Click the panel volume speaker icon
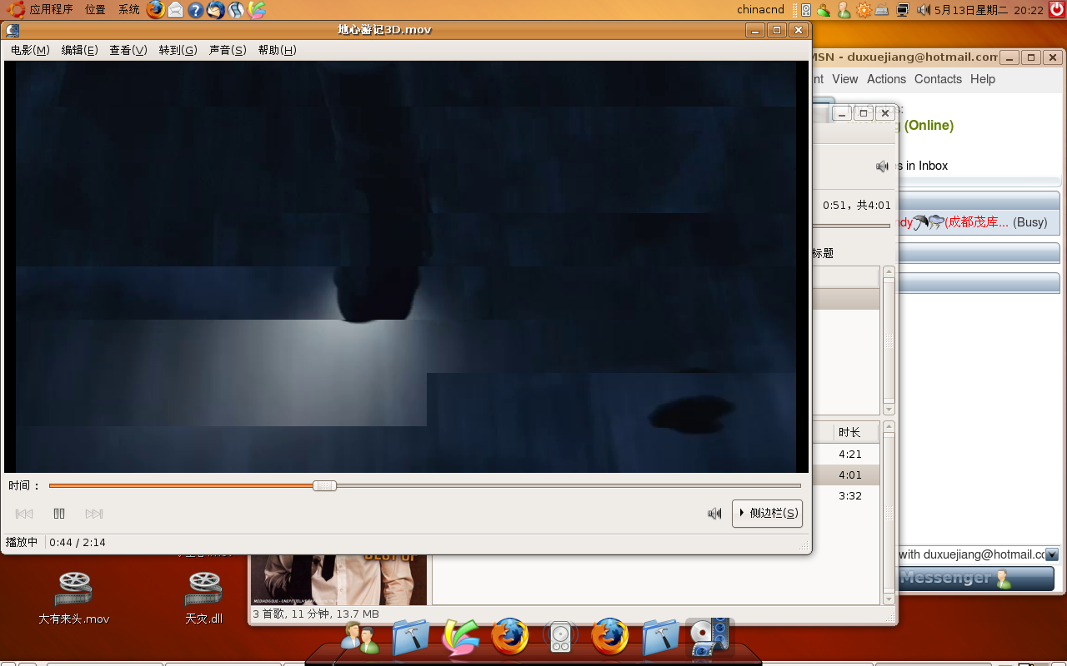This screenshot has width=1067, height=666. [x=924, y=10]
